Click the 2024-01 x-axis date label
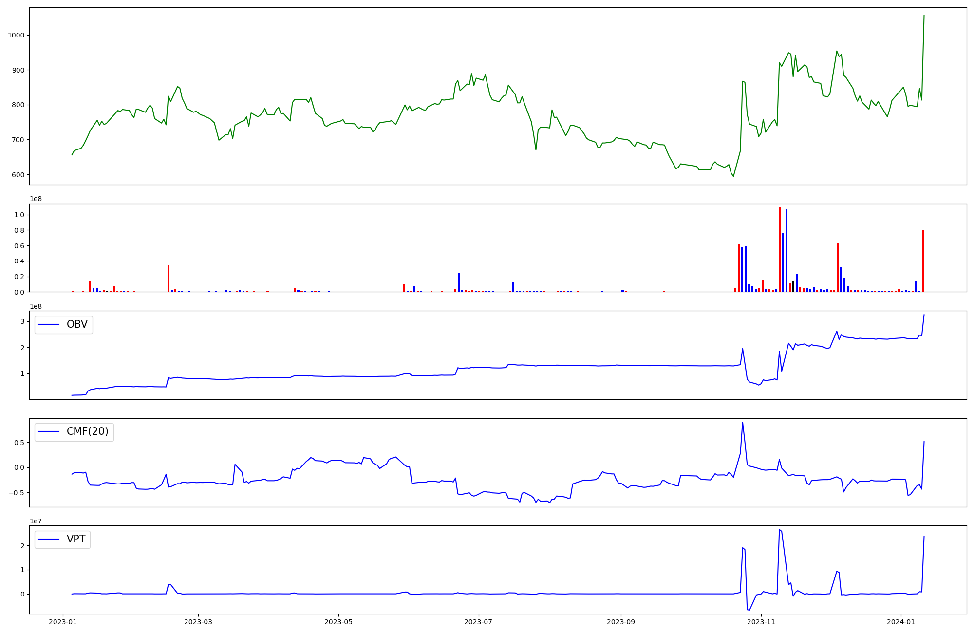This screenshot has width=974, height=633. point(901,622)
